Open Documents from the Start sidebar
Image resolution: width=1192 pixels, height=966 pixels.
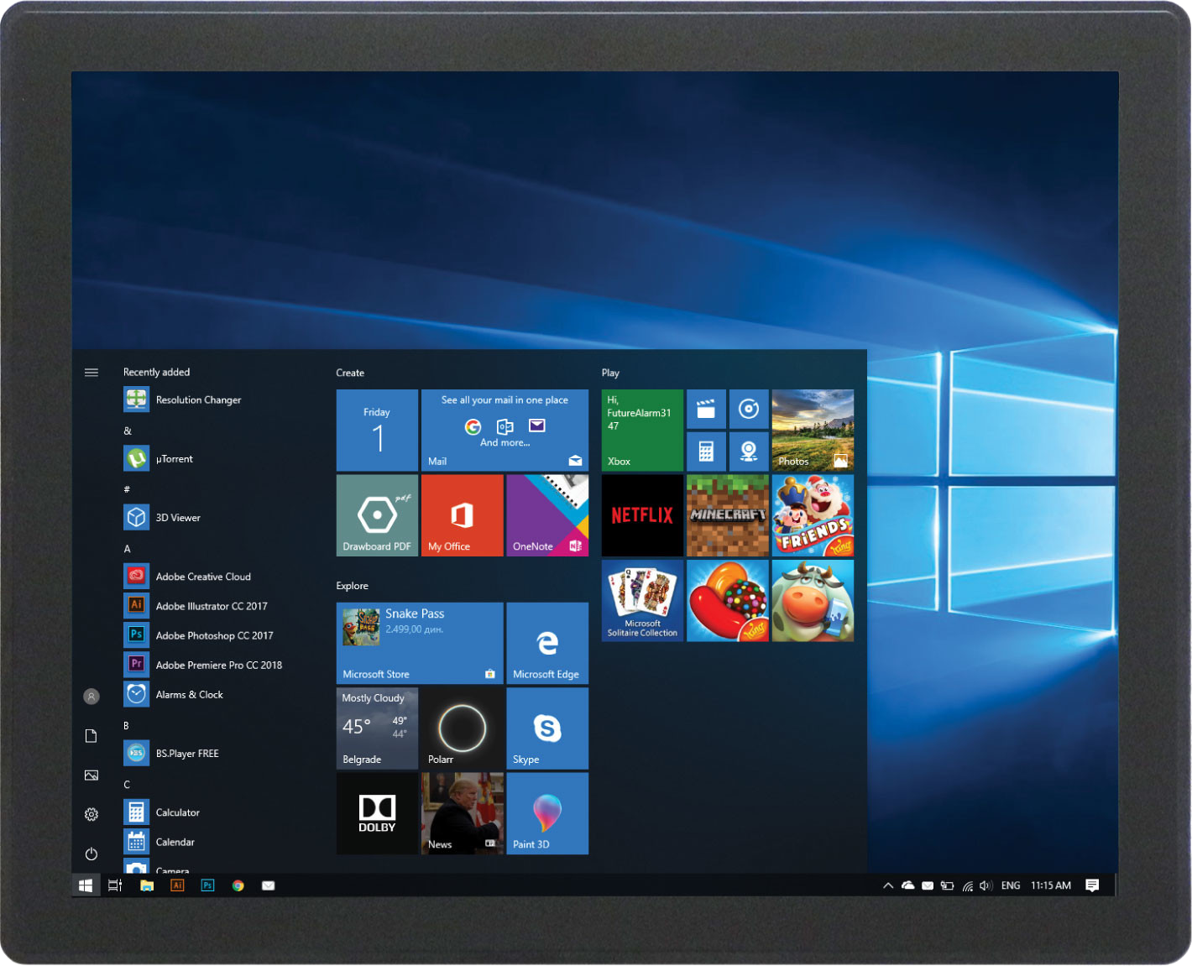pyautogui.click(x=91, y=736)
